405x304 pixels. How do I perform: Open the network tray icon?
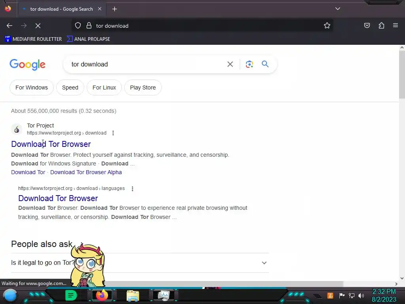pyautogui.click(x=351, y=295)
